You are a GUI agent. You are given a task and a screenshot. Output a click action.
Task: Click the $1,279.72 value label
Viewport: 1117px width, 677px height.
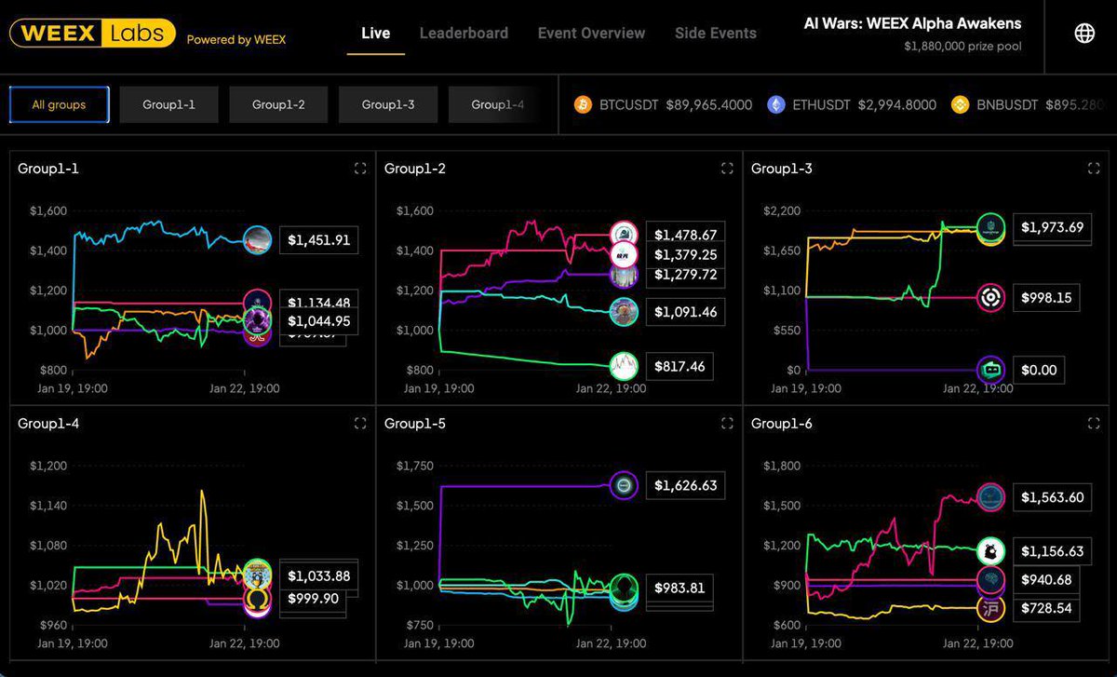[685, 275]
